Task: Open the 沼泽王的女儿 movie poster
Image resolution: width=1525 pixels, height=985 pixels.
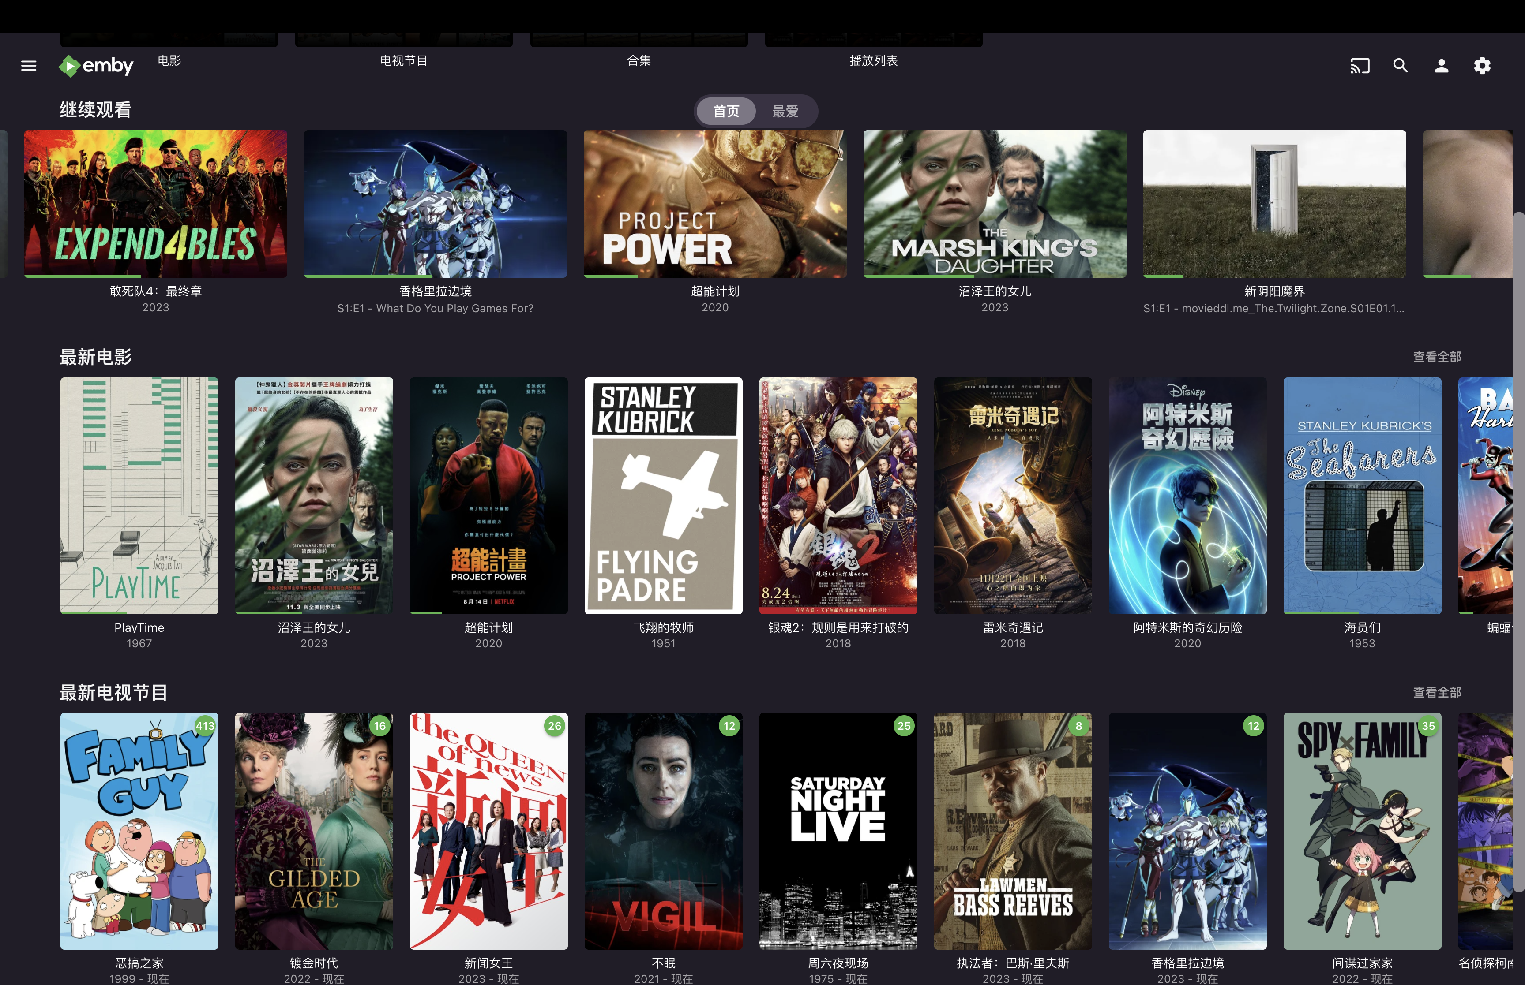Action: 314,496
